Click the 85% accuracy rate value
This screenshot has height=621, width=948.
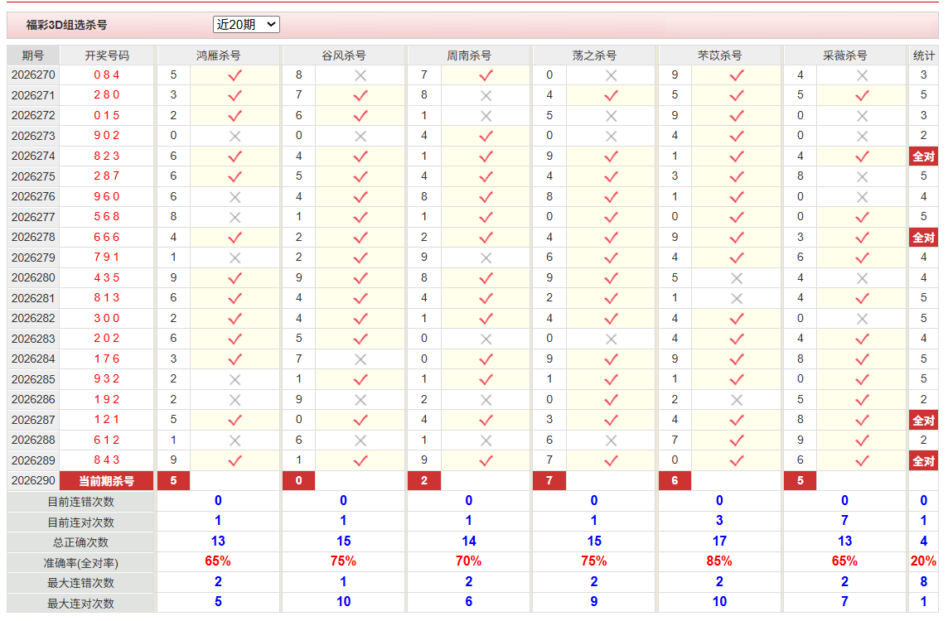tap(719, 561)
